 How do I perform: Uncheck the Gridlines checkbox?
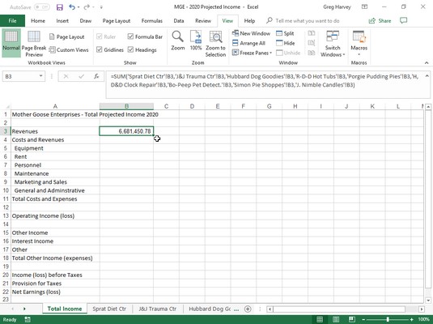click(x=100, y=49)
